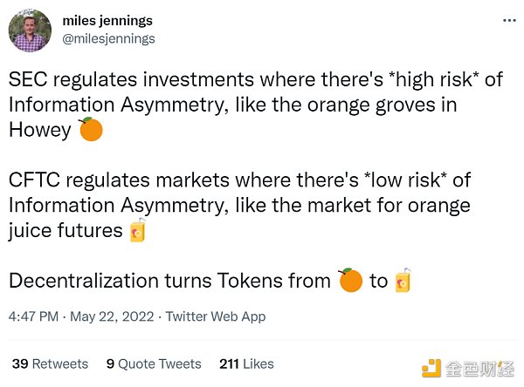Click the orange emoji after 'Tokens from'
524x387 pixels.
pos(350,281)
